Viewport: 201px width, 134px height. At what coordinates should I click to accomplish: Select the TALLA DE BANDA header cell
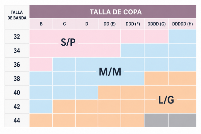coord(17,17)
